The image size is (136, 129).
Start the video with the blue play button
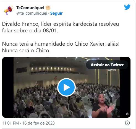click(66, 87)
